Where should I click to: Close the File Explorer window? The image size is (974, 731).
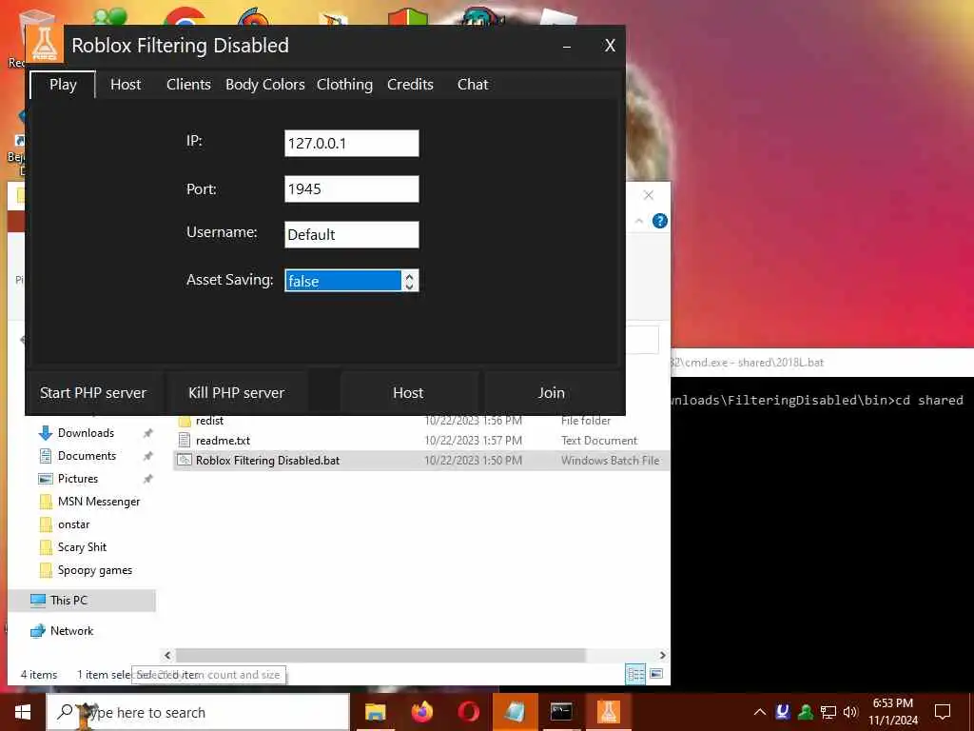[649, 195]
